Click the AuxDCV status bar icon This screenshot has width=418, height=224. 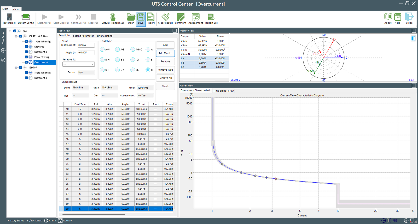point(60,221)
